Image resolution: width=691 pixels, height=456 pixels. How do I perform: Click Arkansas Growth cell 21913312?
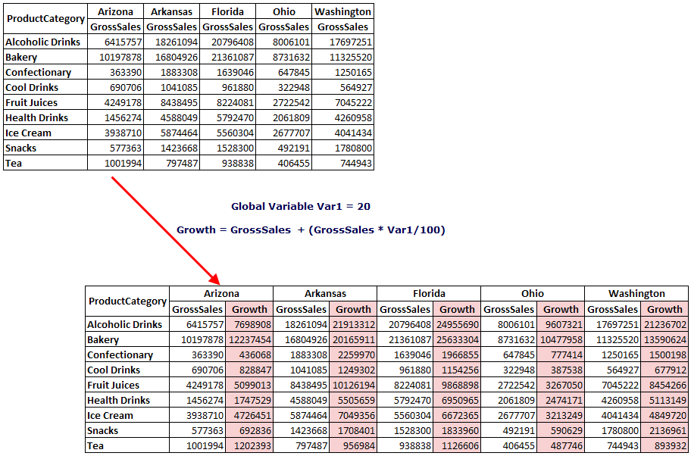click(x=353, y=325)
